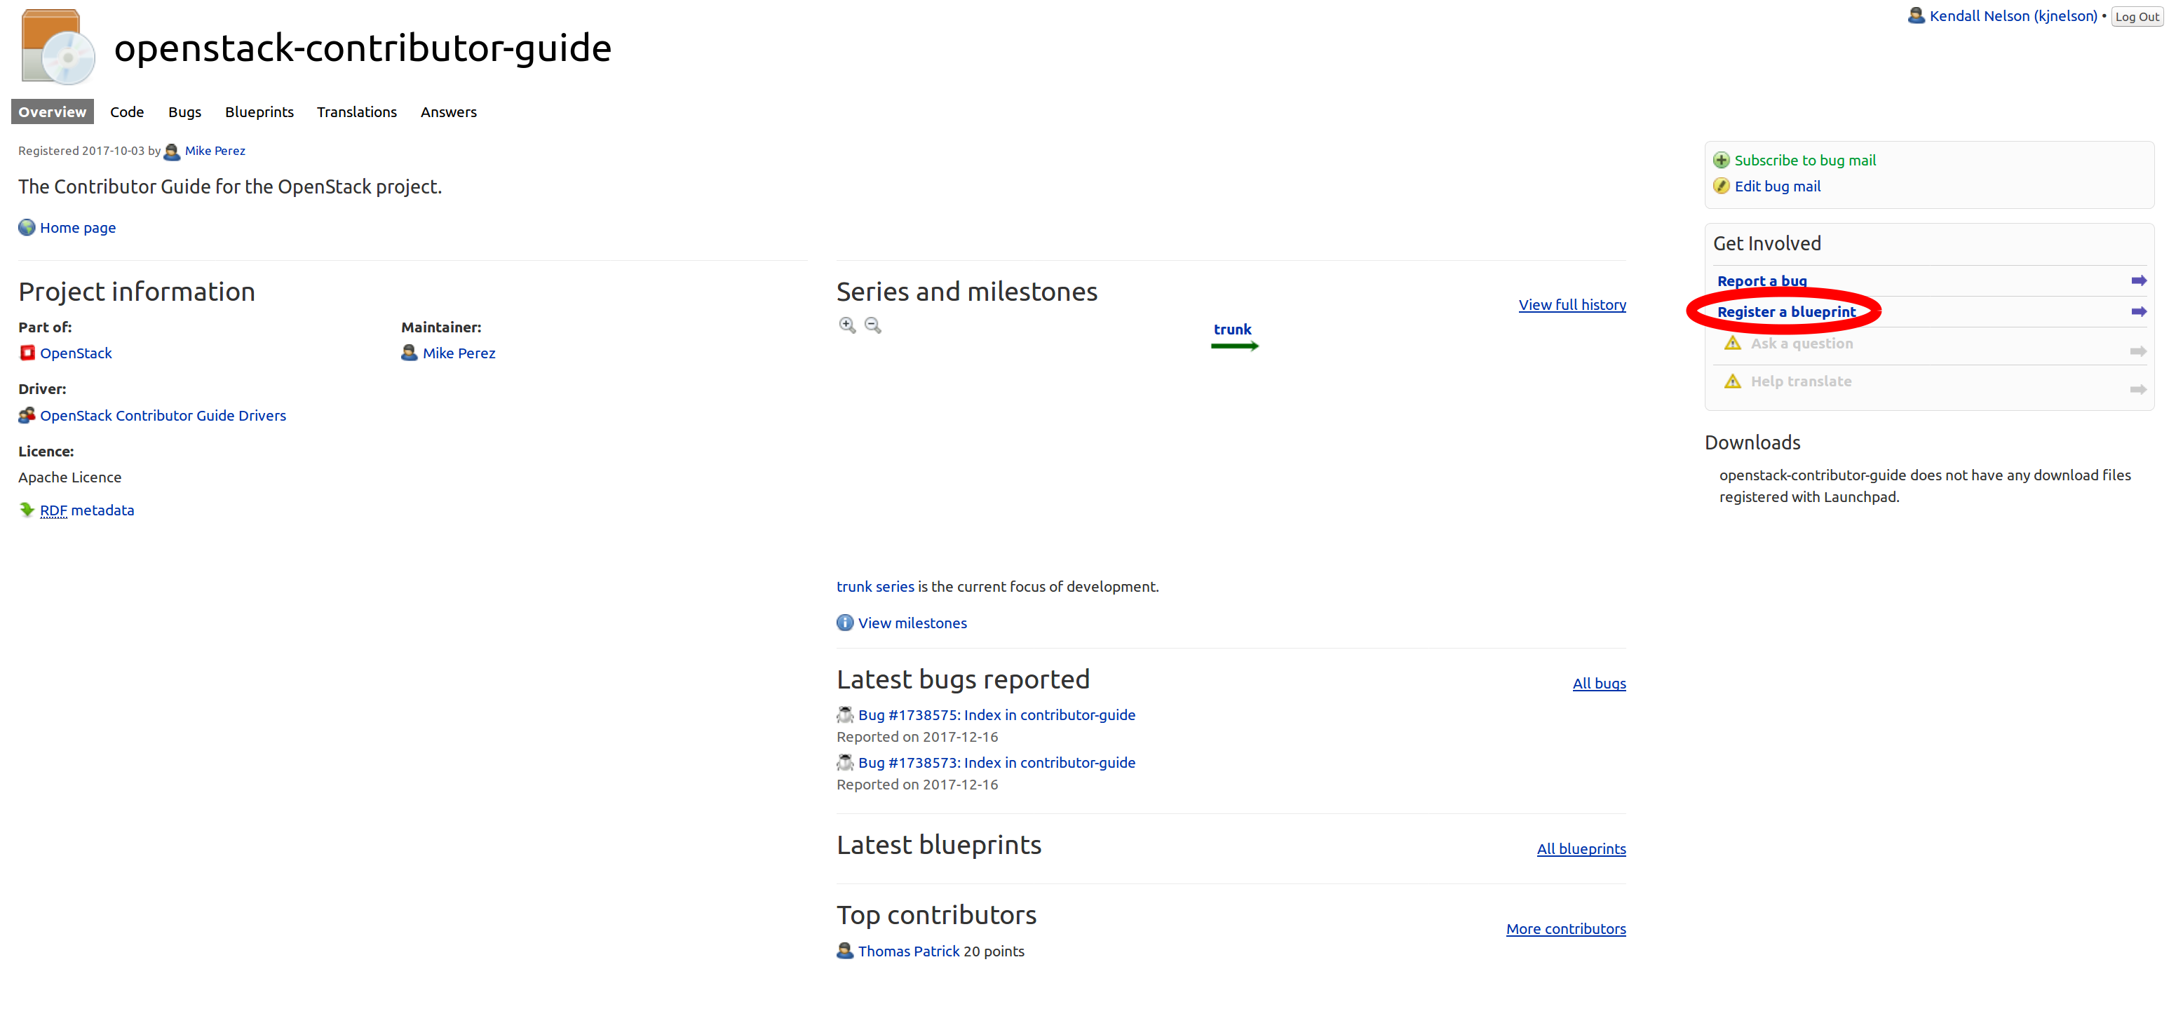Click the arrow beside Register a blueprint

pyautogui.click(x=2138, y=313)
